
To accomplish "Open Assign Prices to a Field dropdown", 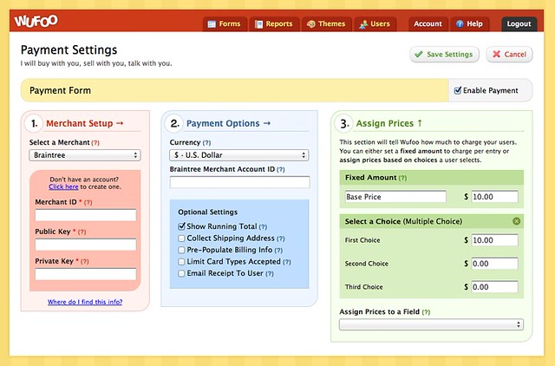I will 431,324.
